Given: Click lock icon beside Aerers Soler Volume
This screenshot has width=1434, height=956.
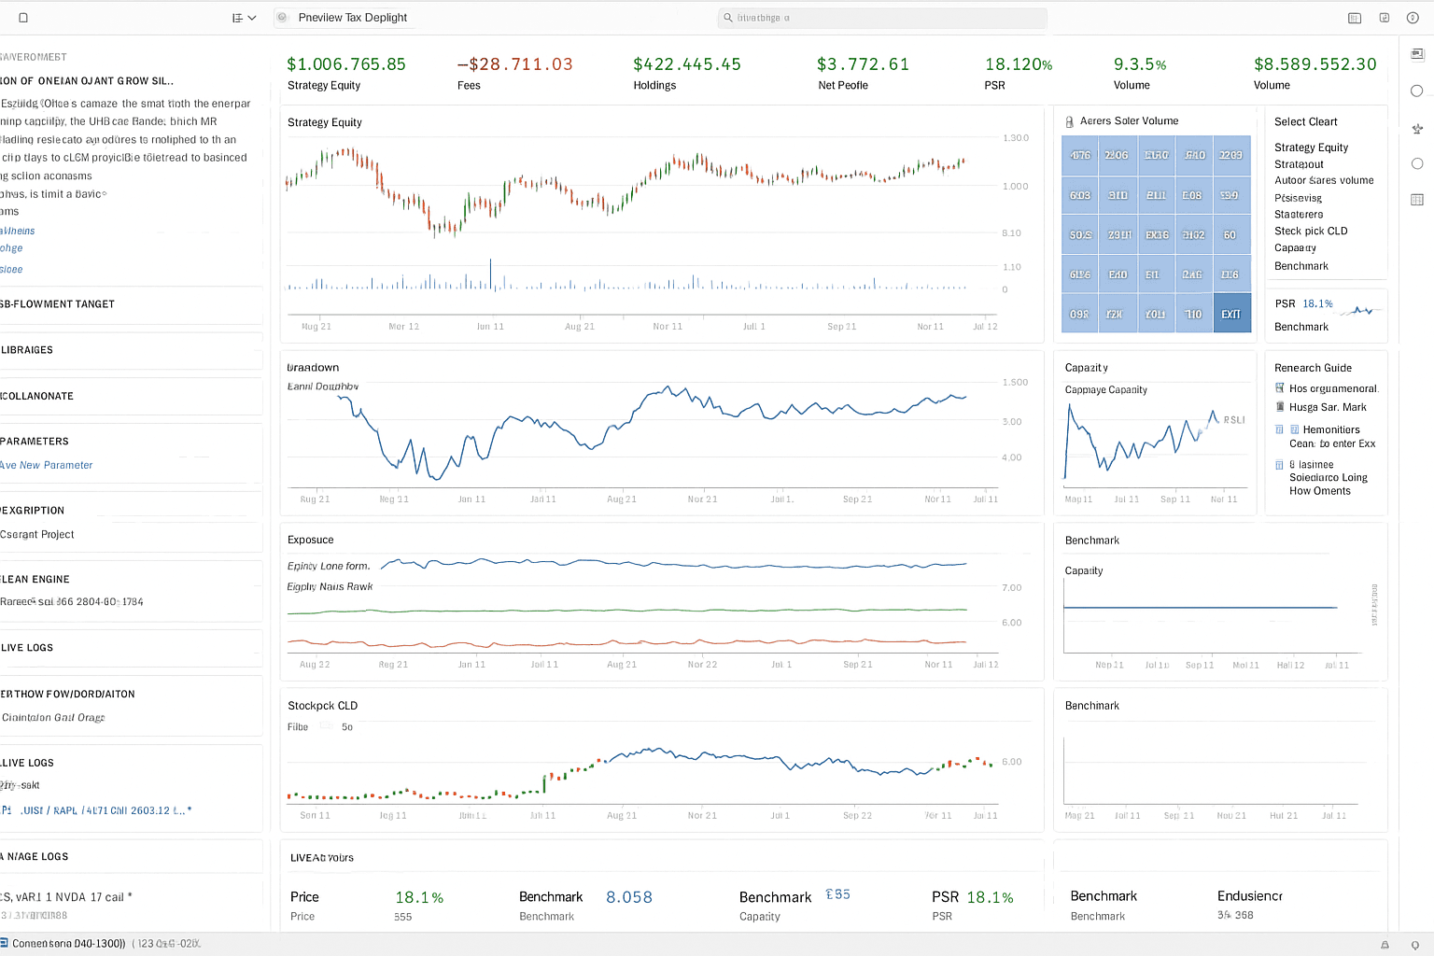Looking at the screenshot, I should pyautogui.click(x=1070, y=121).
